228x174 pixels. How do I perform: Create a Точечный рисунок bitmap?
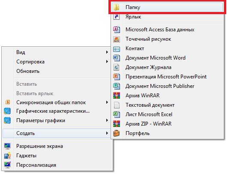click(168, 39)
